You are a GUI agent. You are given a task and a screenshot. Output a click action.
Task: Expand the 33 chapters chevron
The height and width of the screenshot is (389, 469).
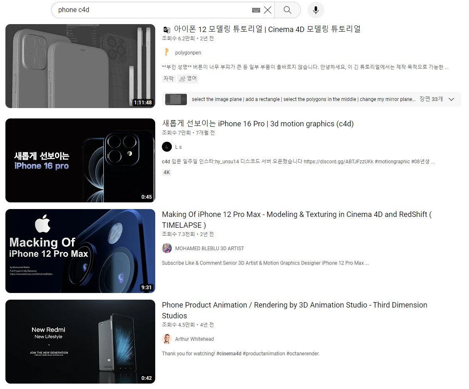(x=452, y=99)
